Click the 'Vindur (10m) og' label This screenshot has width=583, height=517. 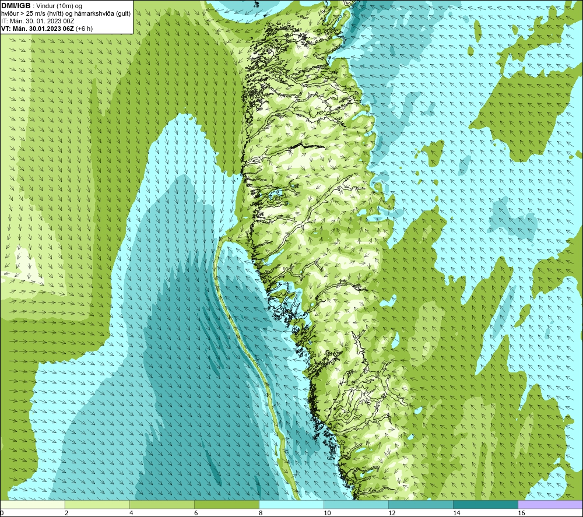coord(59,6)
